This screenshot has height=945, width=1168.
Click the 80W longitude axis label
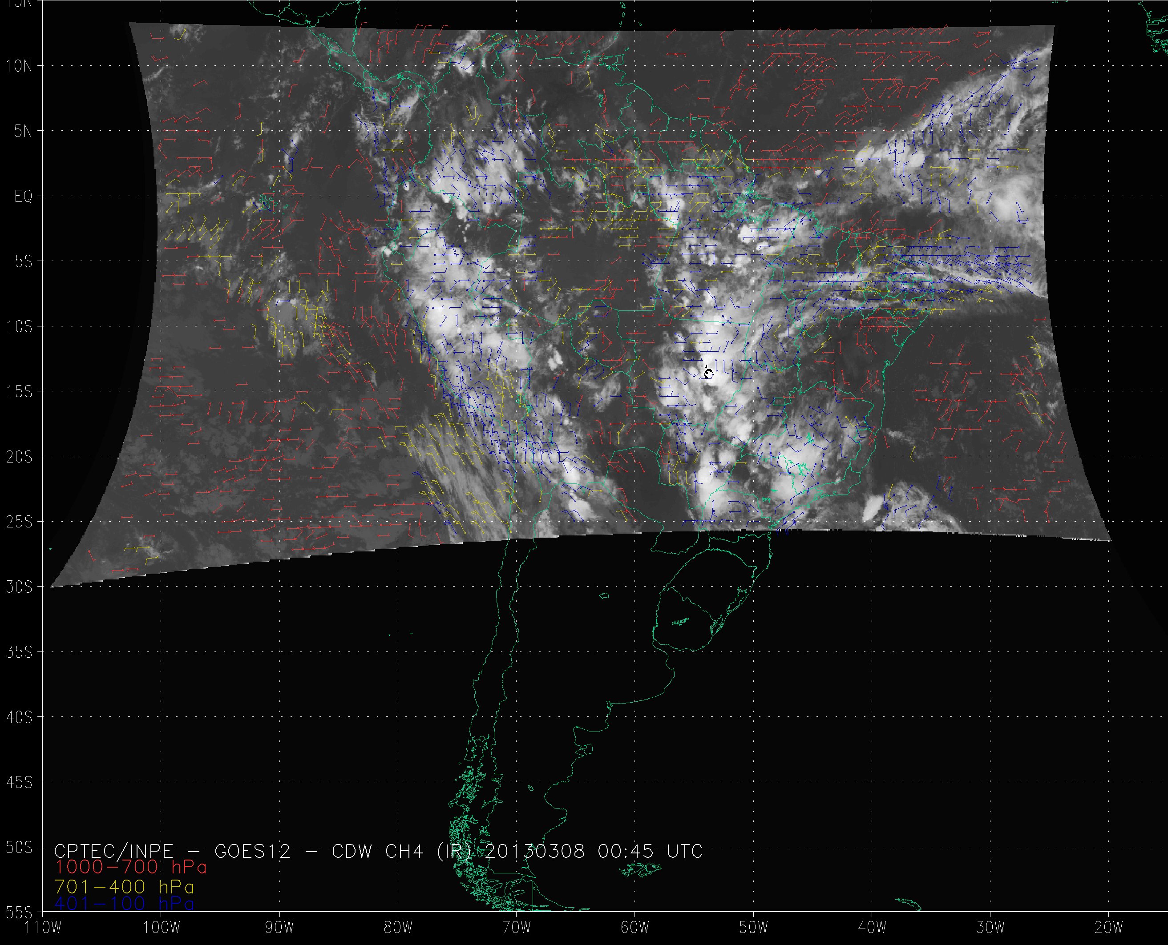pyautogui.click(x=398, y=928)
